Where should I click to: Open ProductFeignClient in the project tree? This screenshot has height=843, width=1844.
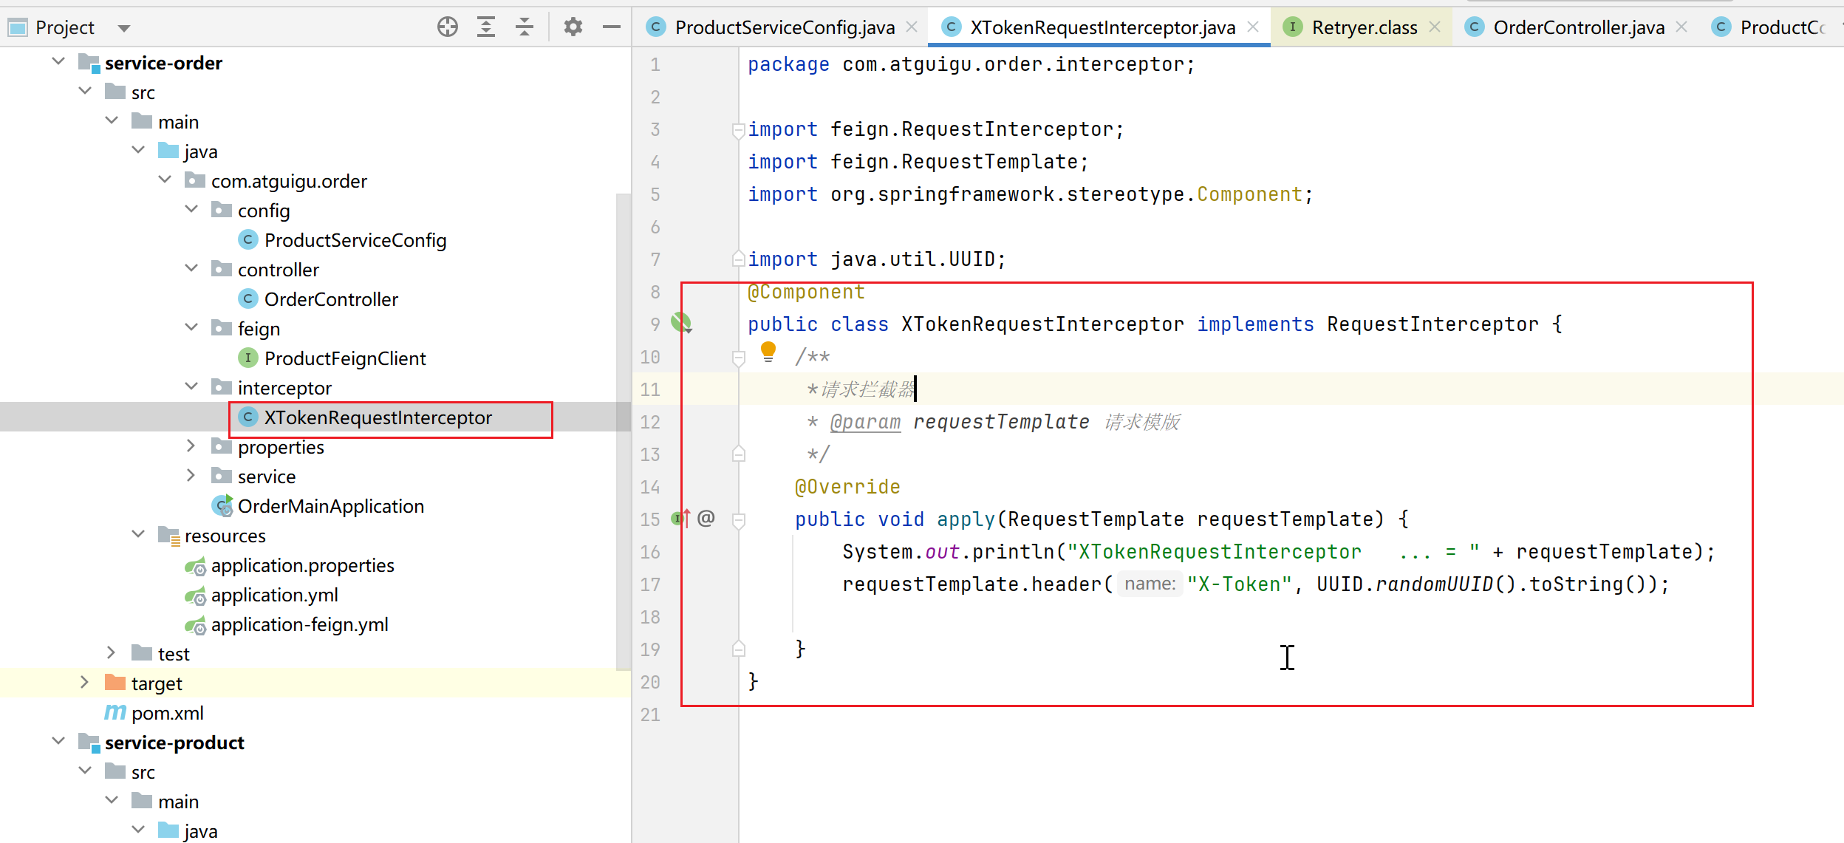(x=344, y=358)
